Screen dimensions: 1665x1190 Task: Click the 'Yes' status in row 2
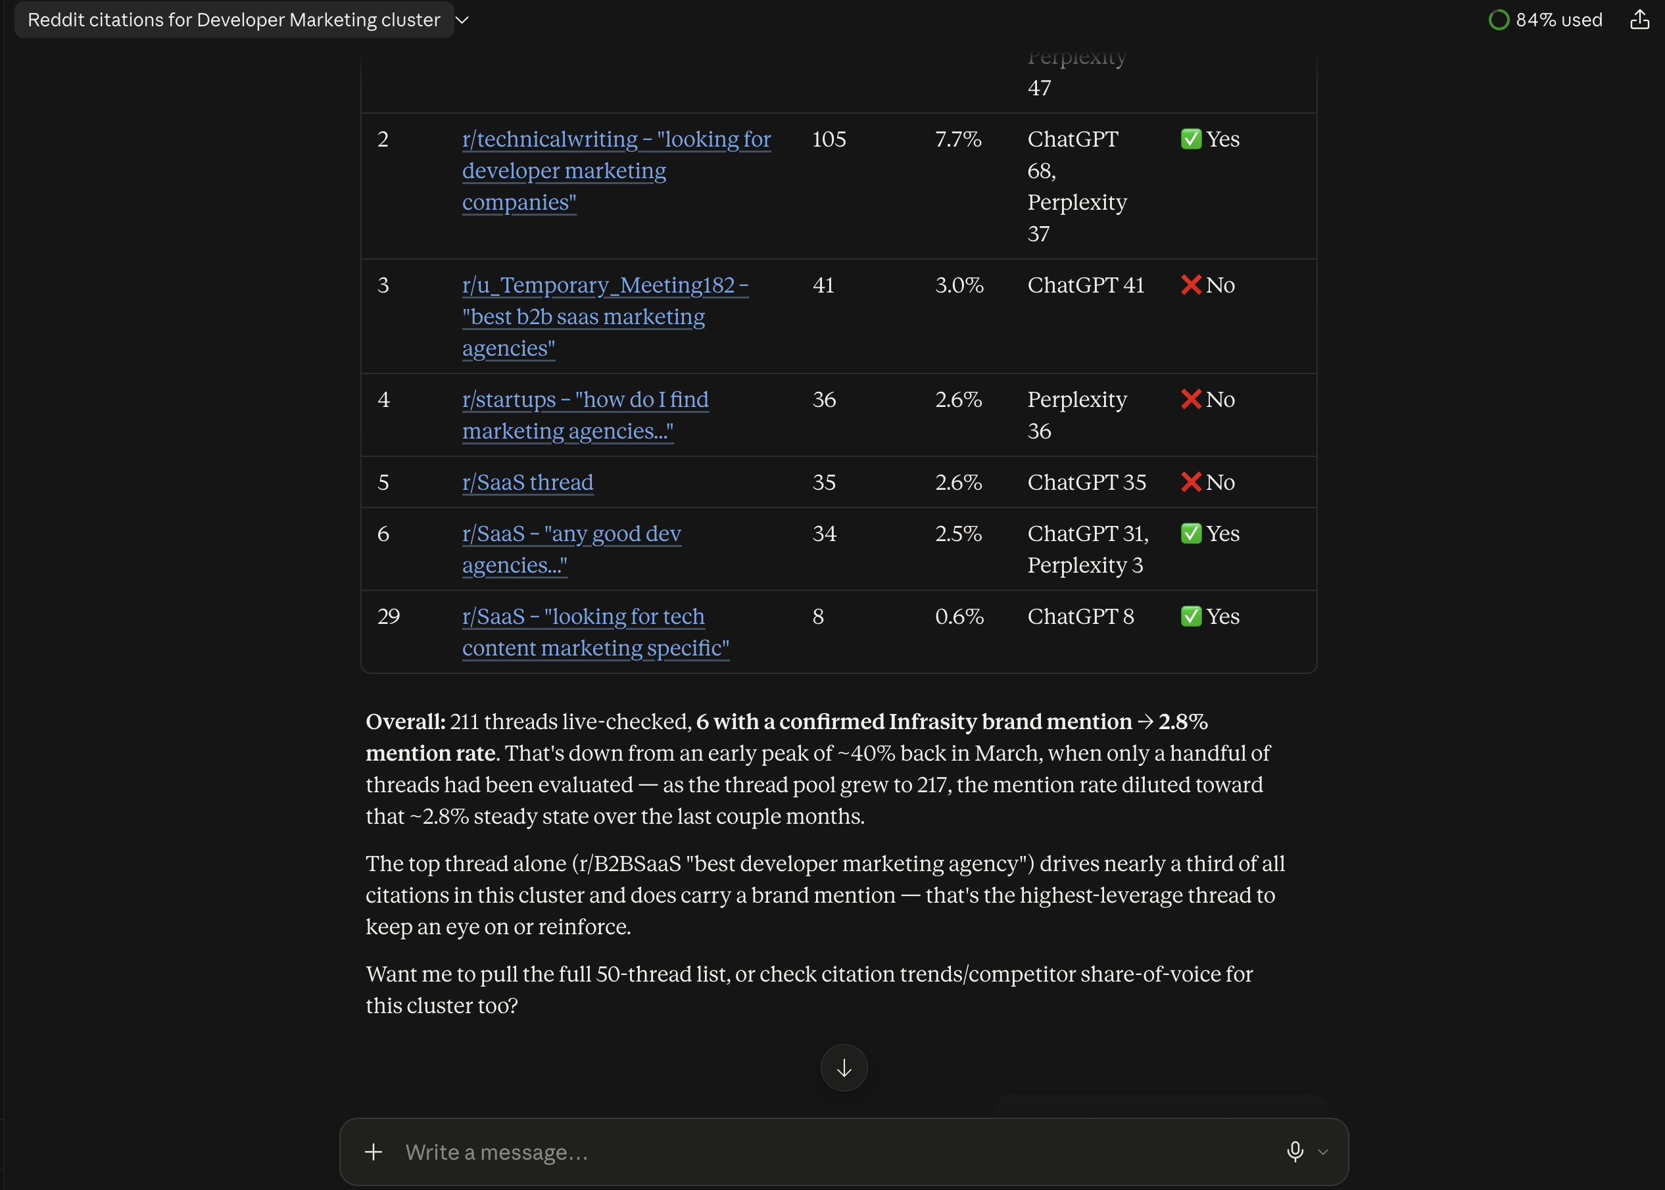point(1210,139)
